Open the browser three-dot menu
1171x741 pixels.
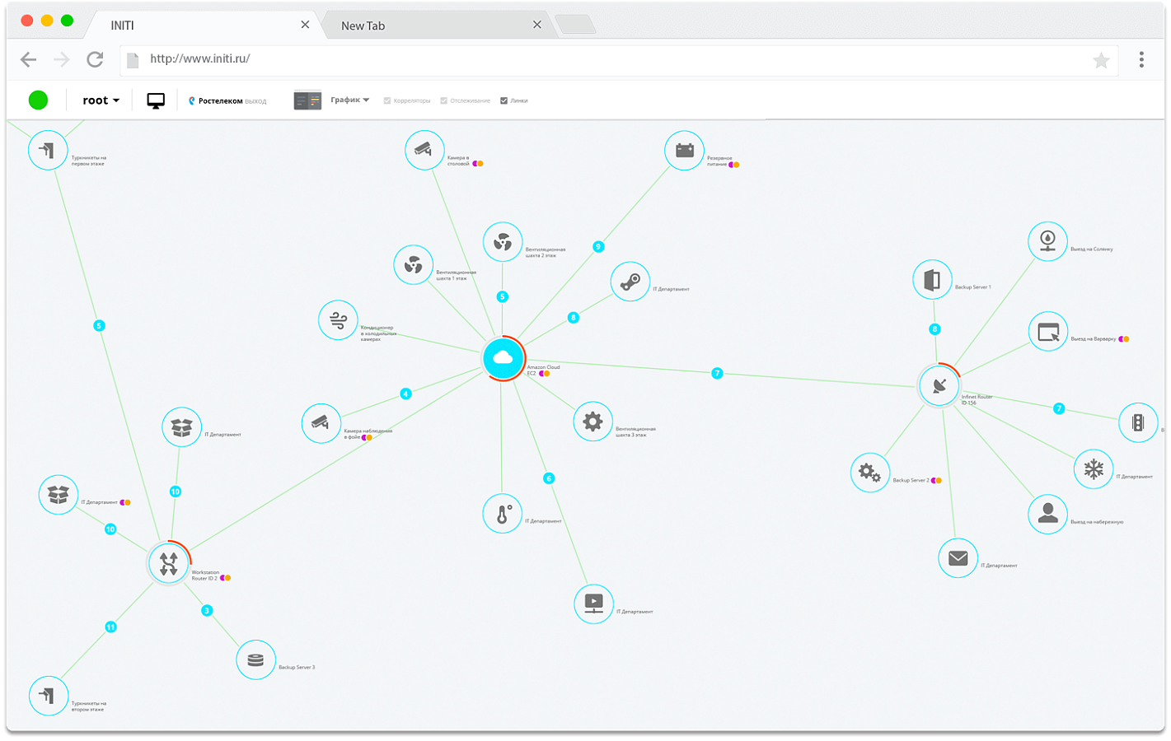1141,59
